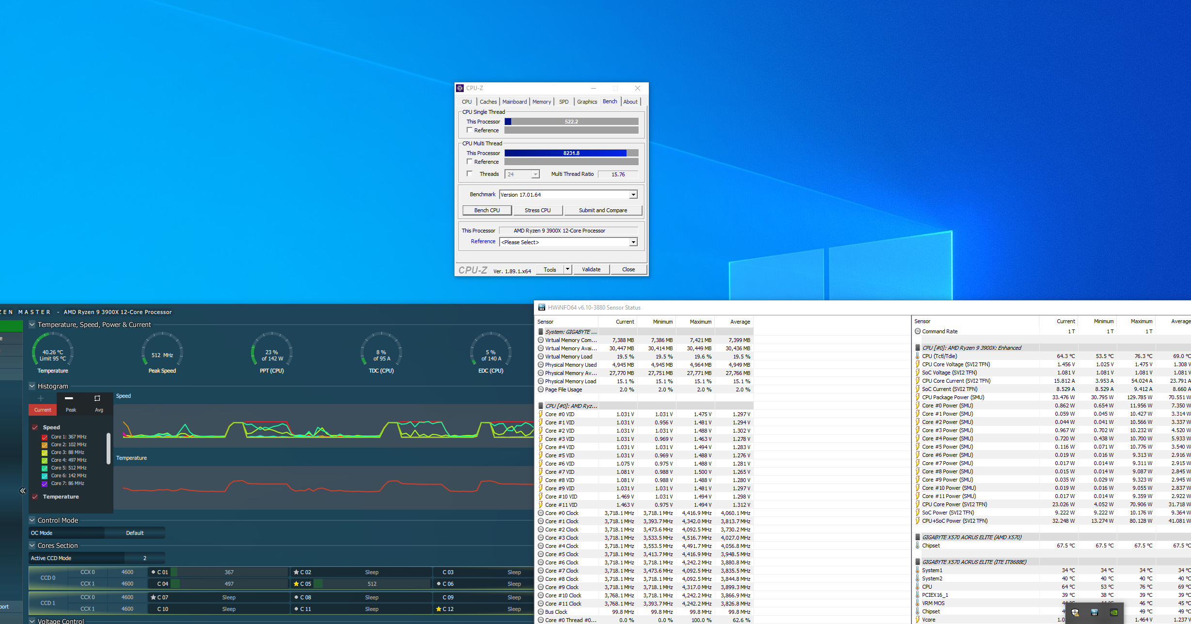Collapse the Control Mode section
This screenshot has height=624, width=1191.
click(32, 520)
